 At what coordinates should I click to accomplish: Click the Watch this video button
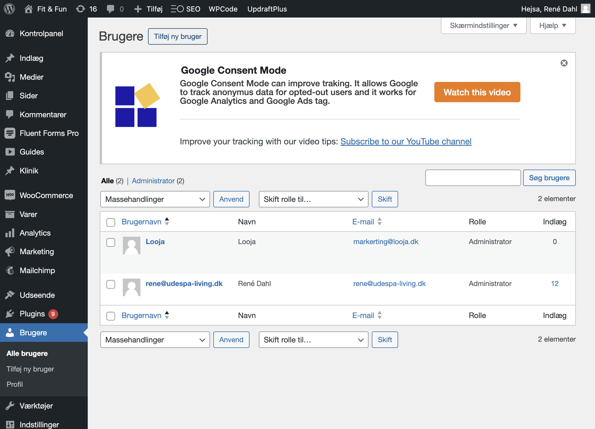[x=477, y=92]
